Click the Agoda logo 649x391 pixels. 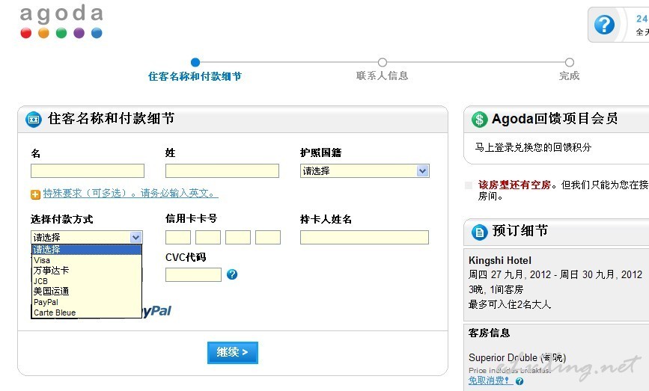(x=61, y=22)
